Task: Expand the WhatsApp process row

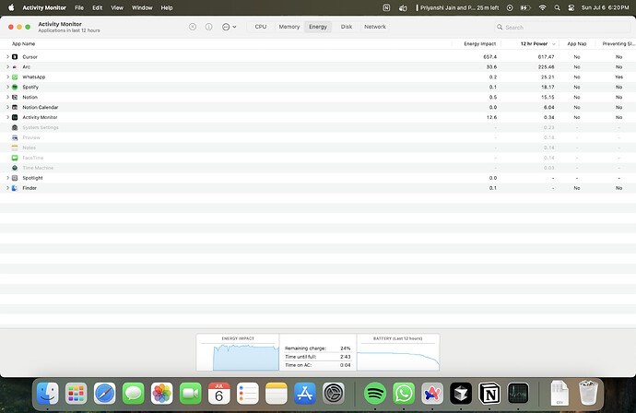Action: pos(7,77)
